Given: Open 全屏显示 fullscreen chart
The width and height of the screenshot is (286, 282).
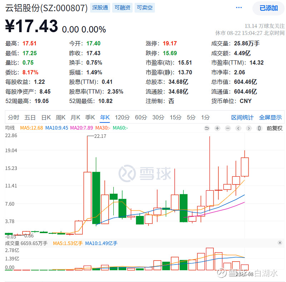Looking at the screenshot, I should [270, 117].
